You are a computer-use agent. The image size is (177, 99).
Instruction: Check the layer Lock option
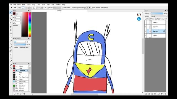click(163, 19)
